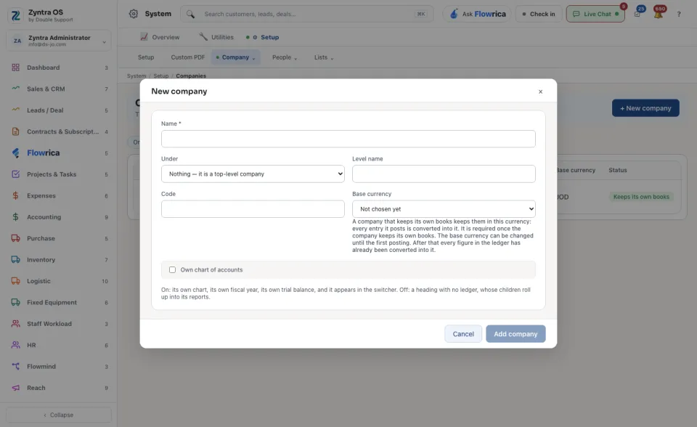Open the Accounting dollar icon
697x427 pixels.
click(x=15, y=216)
